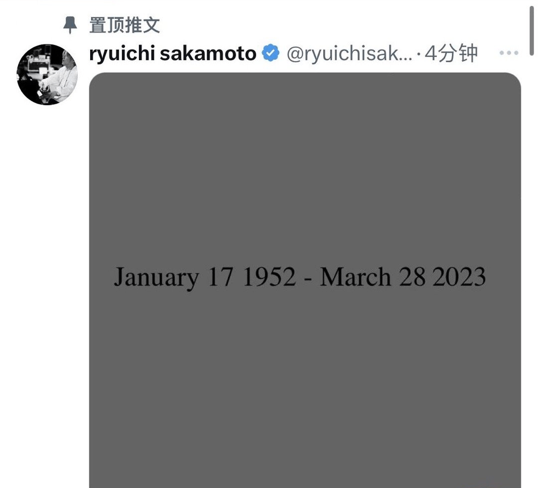Click the year 1952 in the image

pos(269,276)
